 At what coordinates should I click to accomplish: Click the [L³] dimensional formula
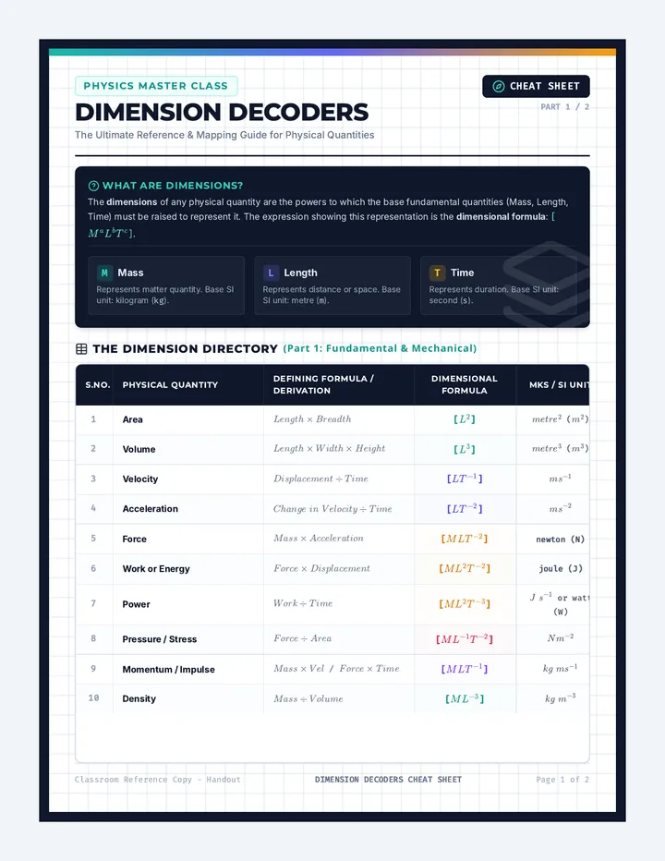coord(465,449)
